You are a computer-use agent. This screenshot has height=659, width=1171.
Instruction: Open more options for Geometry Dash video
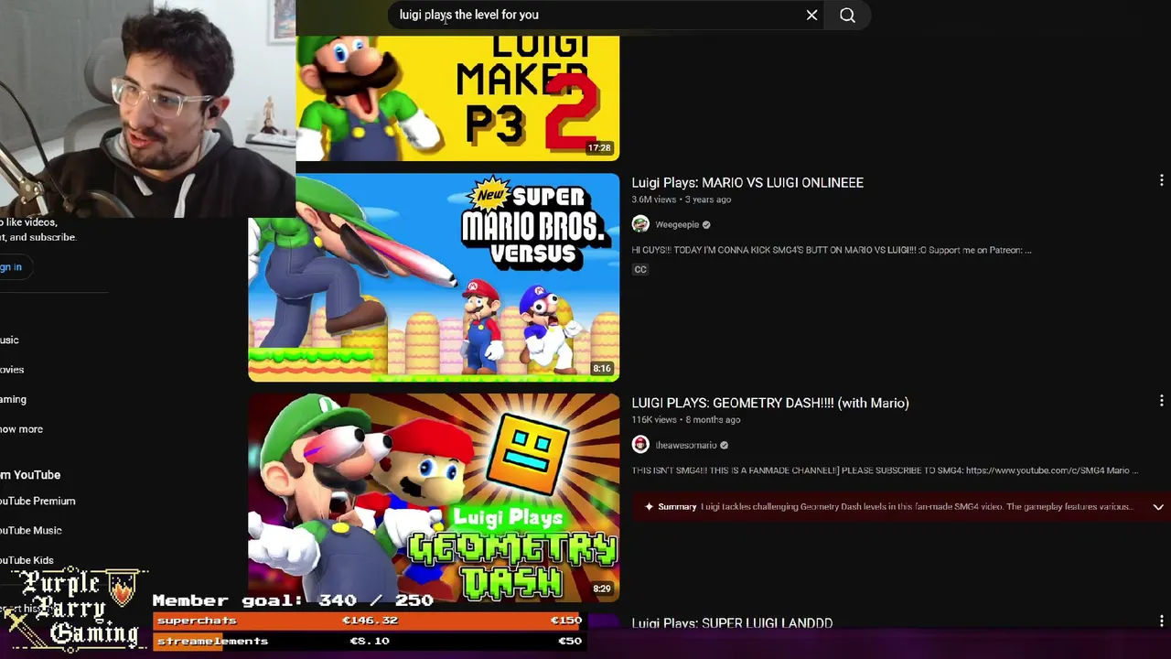coord(1161,401)
